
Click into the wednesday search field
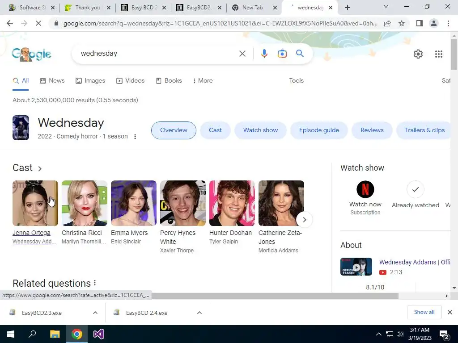click(x=158, y=54)
